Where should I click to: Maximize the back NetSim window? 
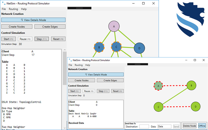tap(144, 3)
